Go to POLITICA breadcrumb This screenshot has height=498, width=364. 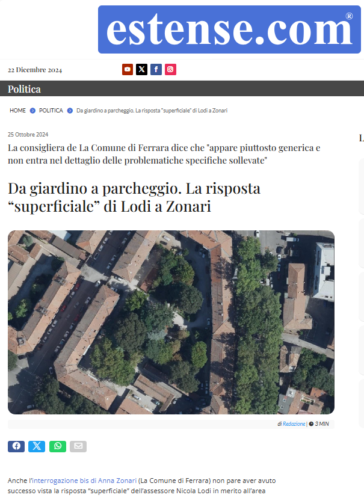point(51,111)
